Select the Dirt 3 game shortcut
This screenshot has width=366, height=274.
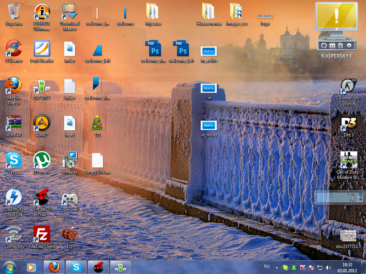[348, 124]
